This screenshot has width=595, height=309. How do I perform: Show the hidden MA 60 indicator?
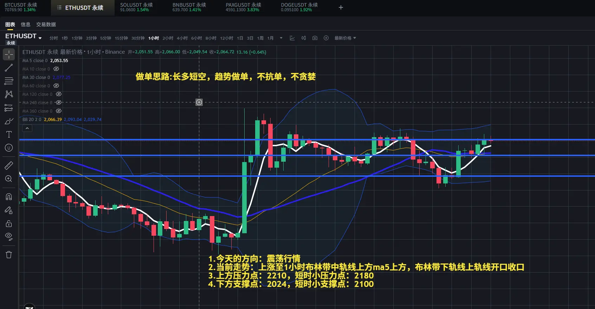56,86
